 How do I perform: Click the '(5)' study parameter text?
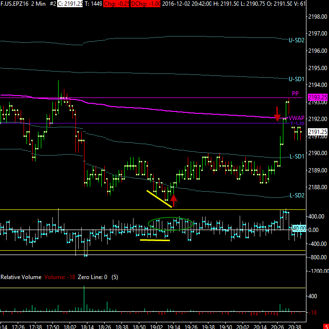(x=115, y=277)
